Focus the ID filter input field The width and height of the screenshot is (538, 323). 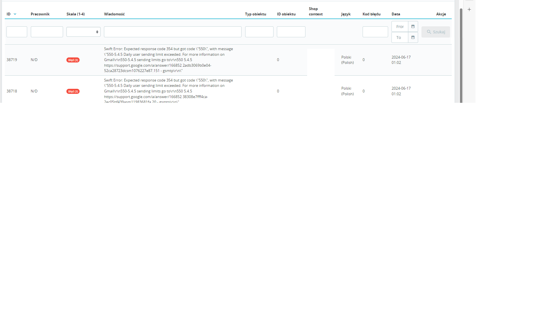click(17, 32)
